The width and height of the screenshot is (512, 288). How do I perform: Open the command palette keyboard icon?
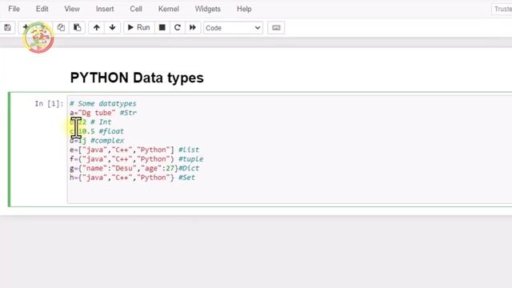pyautogui.click(x=276, y=28)
